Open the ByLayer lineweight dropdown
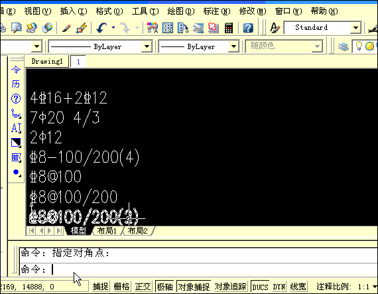 (199, 46)
